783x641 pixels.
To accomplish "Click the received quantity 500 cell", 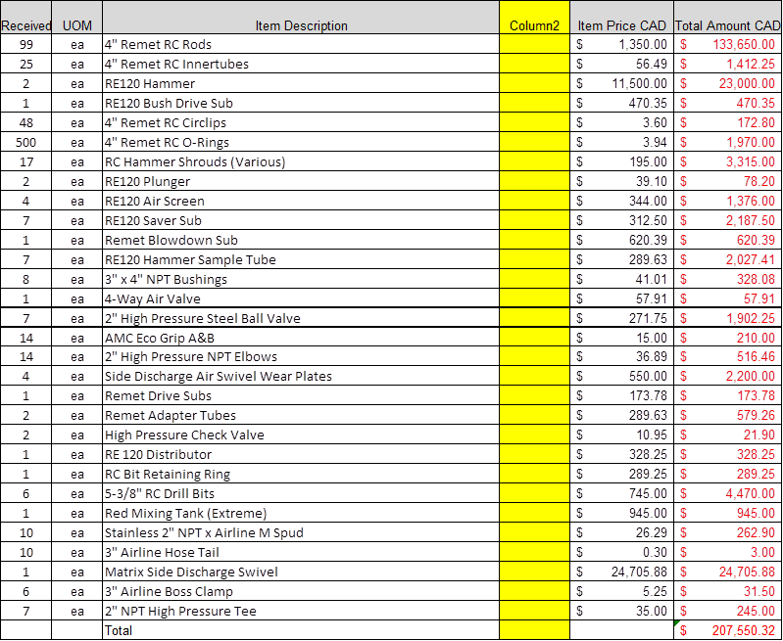I will click(x=25, y=142).
